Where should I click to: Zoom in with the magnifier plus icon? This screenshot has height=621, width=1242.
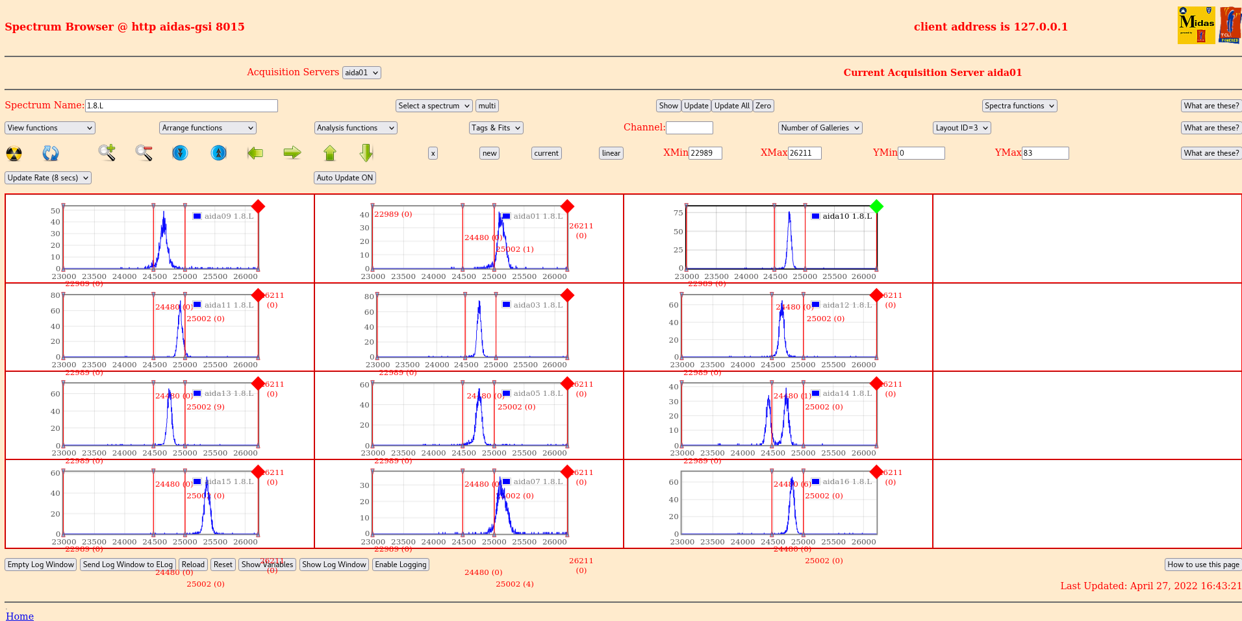point(107,153)
